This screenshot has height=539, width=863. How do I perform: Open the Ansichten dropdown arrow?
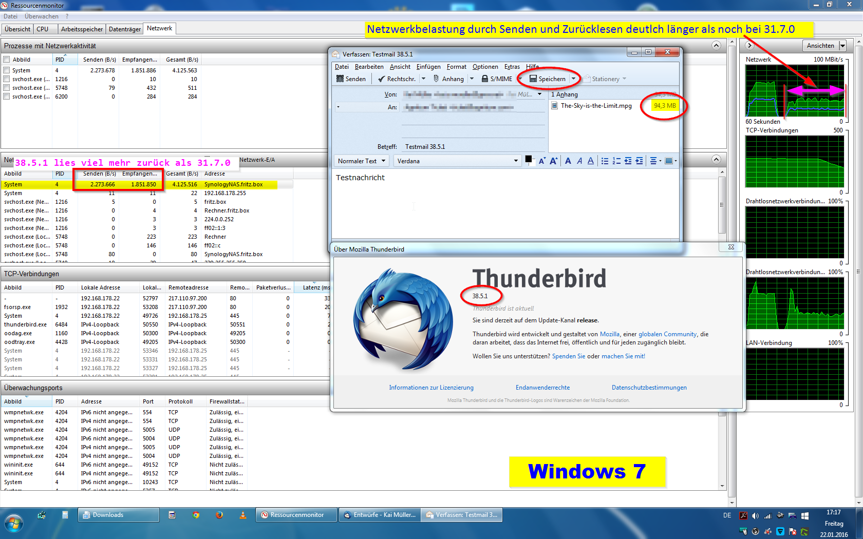(842, 46)
